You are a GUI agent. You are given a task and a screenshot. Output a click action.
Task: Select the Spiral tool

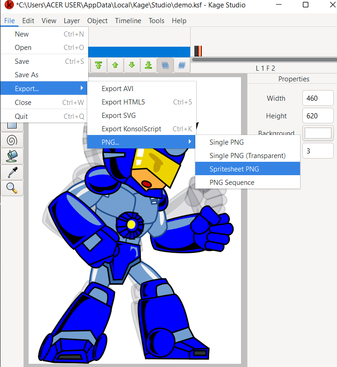coord(12,140)
